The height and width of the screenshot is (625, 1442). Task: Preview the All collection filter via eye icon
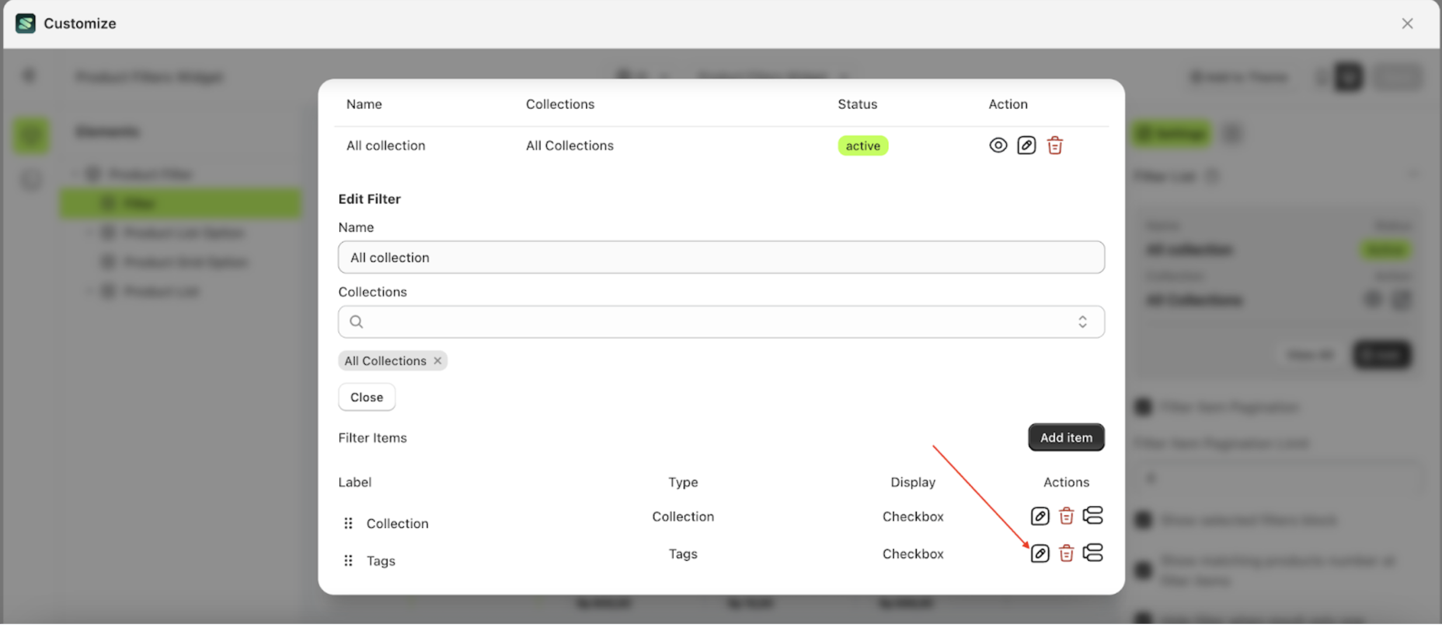click(x=998, y=145)
